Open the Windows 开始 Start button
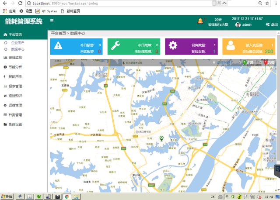 7,197
